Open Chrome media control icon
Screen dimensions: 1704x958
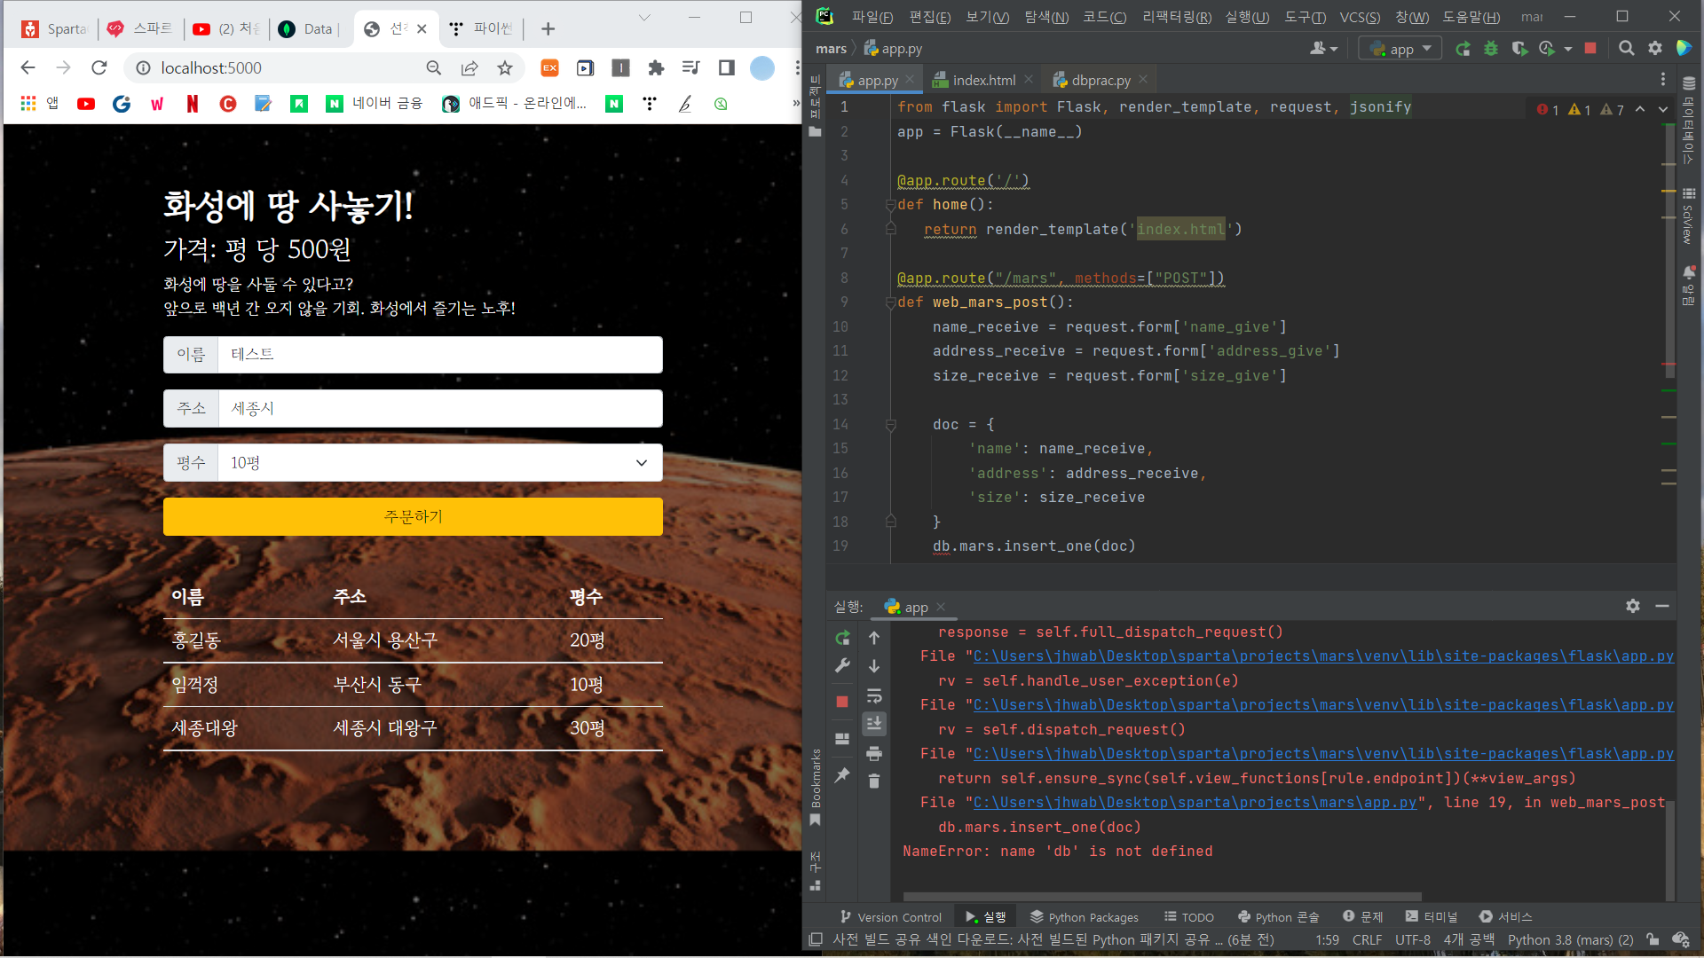click(x=691, y=68)
